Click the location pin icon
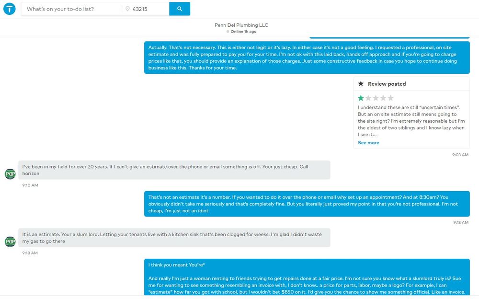Screen dimensions: 479x299 (128, 9)
